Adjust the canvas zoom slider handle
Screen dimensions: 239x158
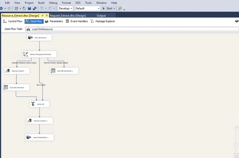coord(236,145)
